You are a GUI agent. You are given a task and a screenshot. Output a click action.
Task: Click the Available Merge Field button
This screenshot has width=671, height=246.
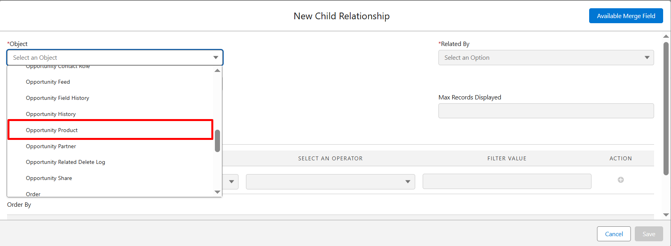(x=626, y=16)
